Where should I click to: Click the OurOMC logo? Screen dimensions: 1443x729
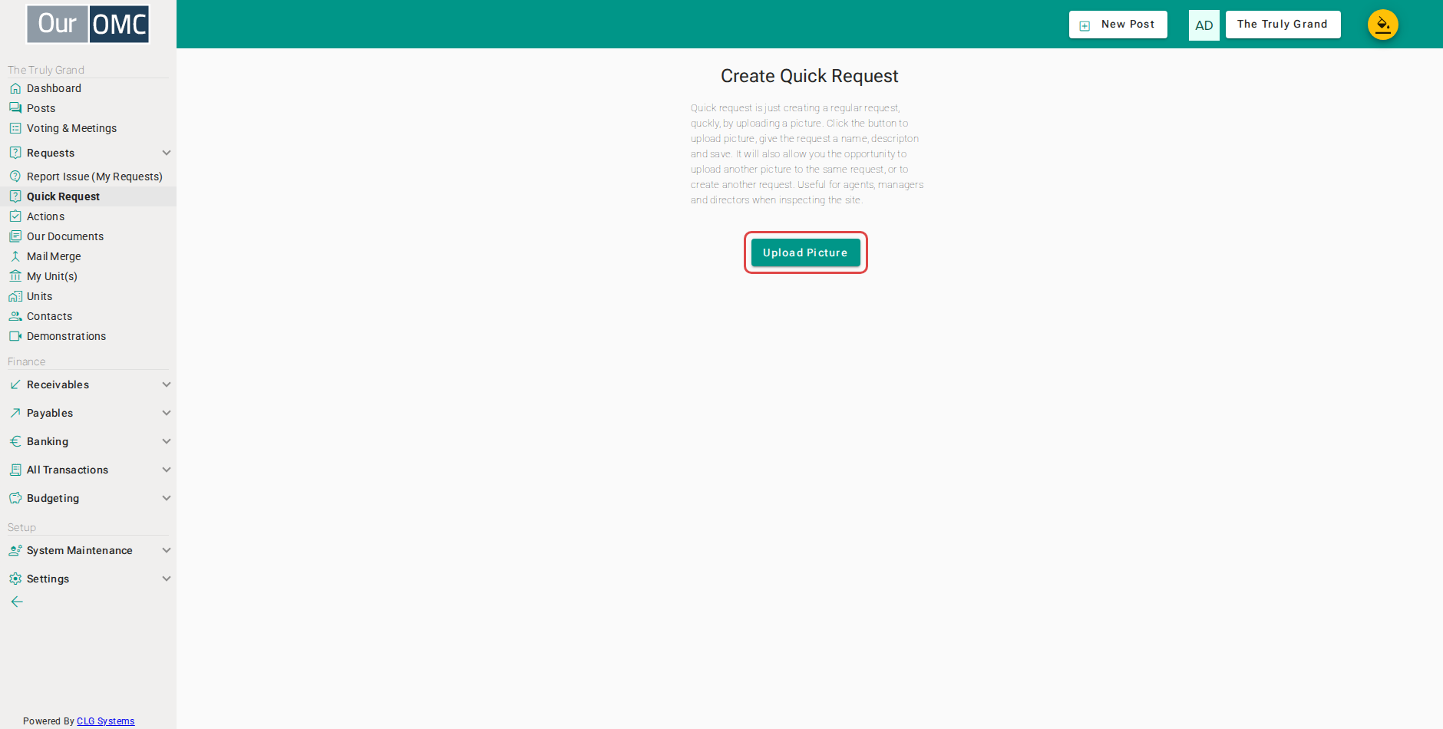point(88,24)
